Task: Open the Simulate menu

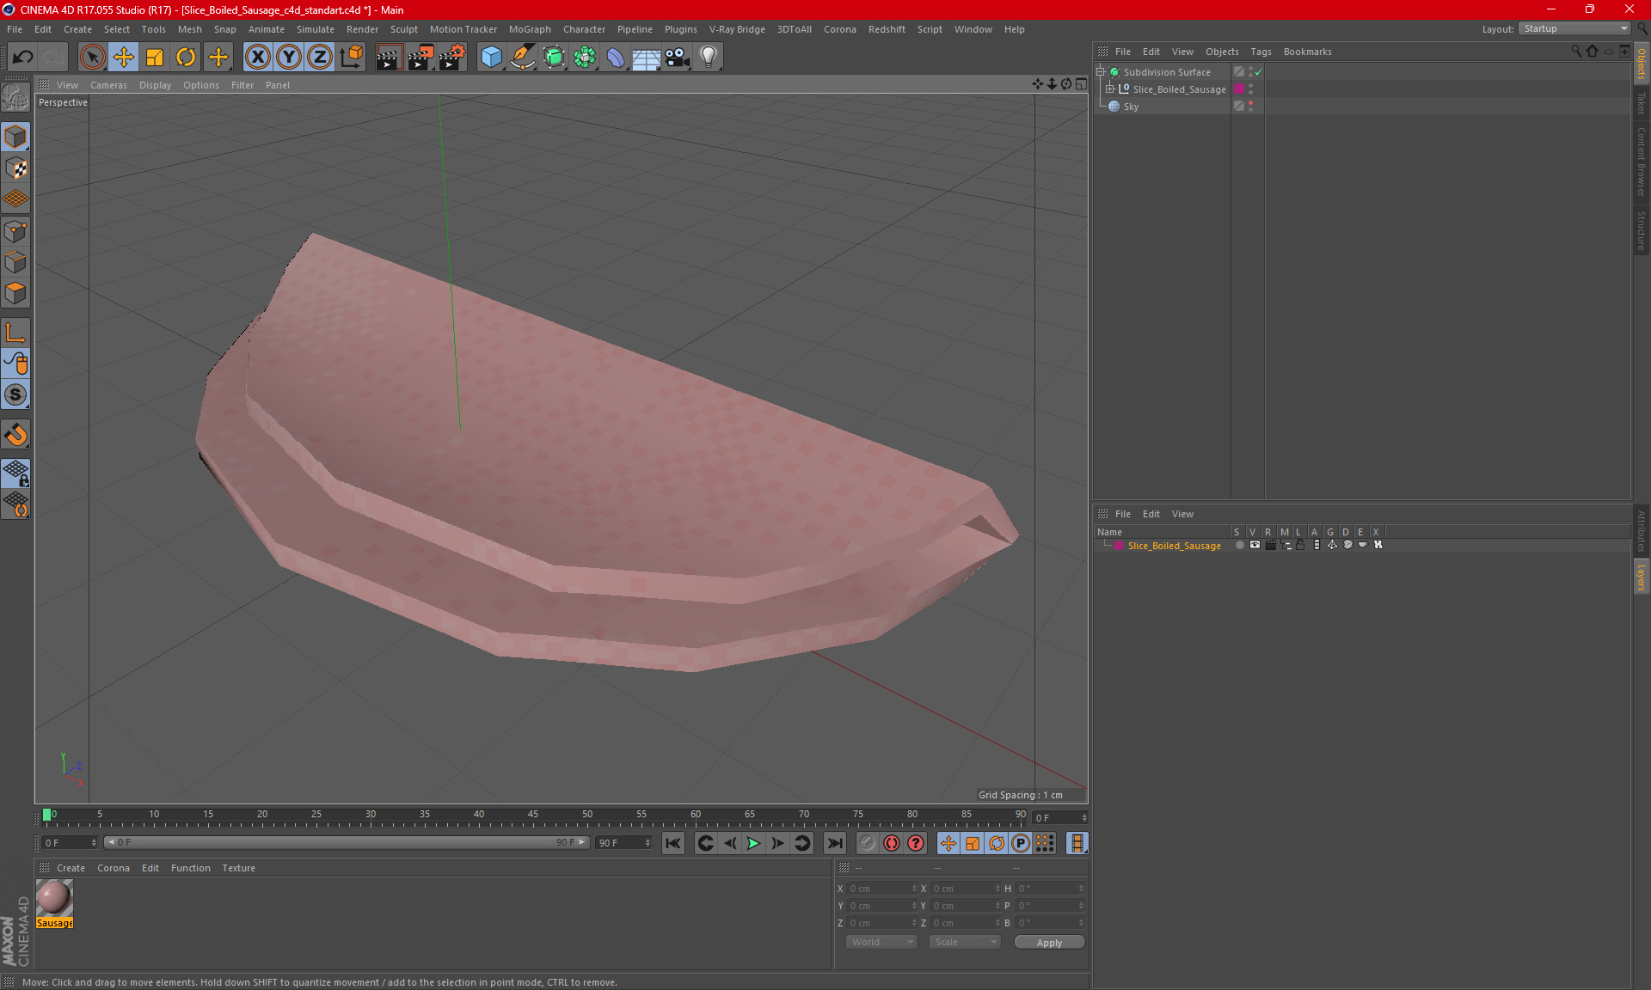Action: pyautogui.click(x=316, y=29)
